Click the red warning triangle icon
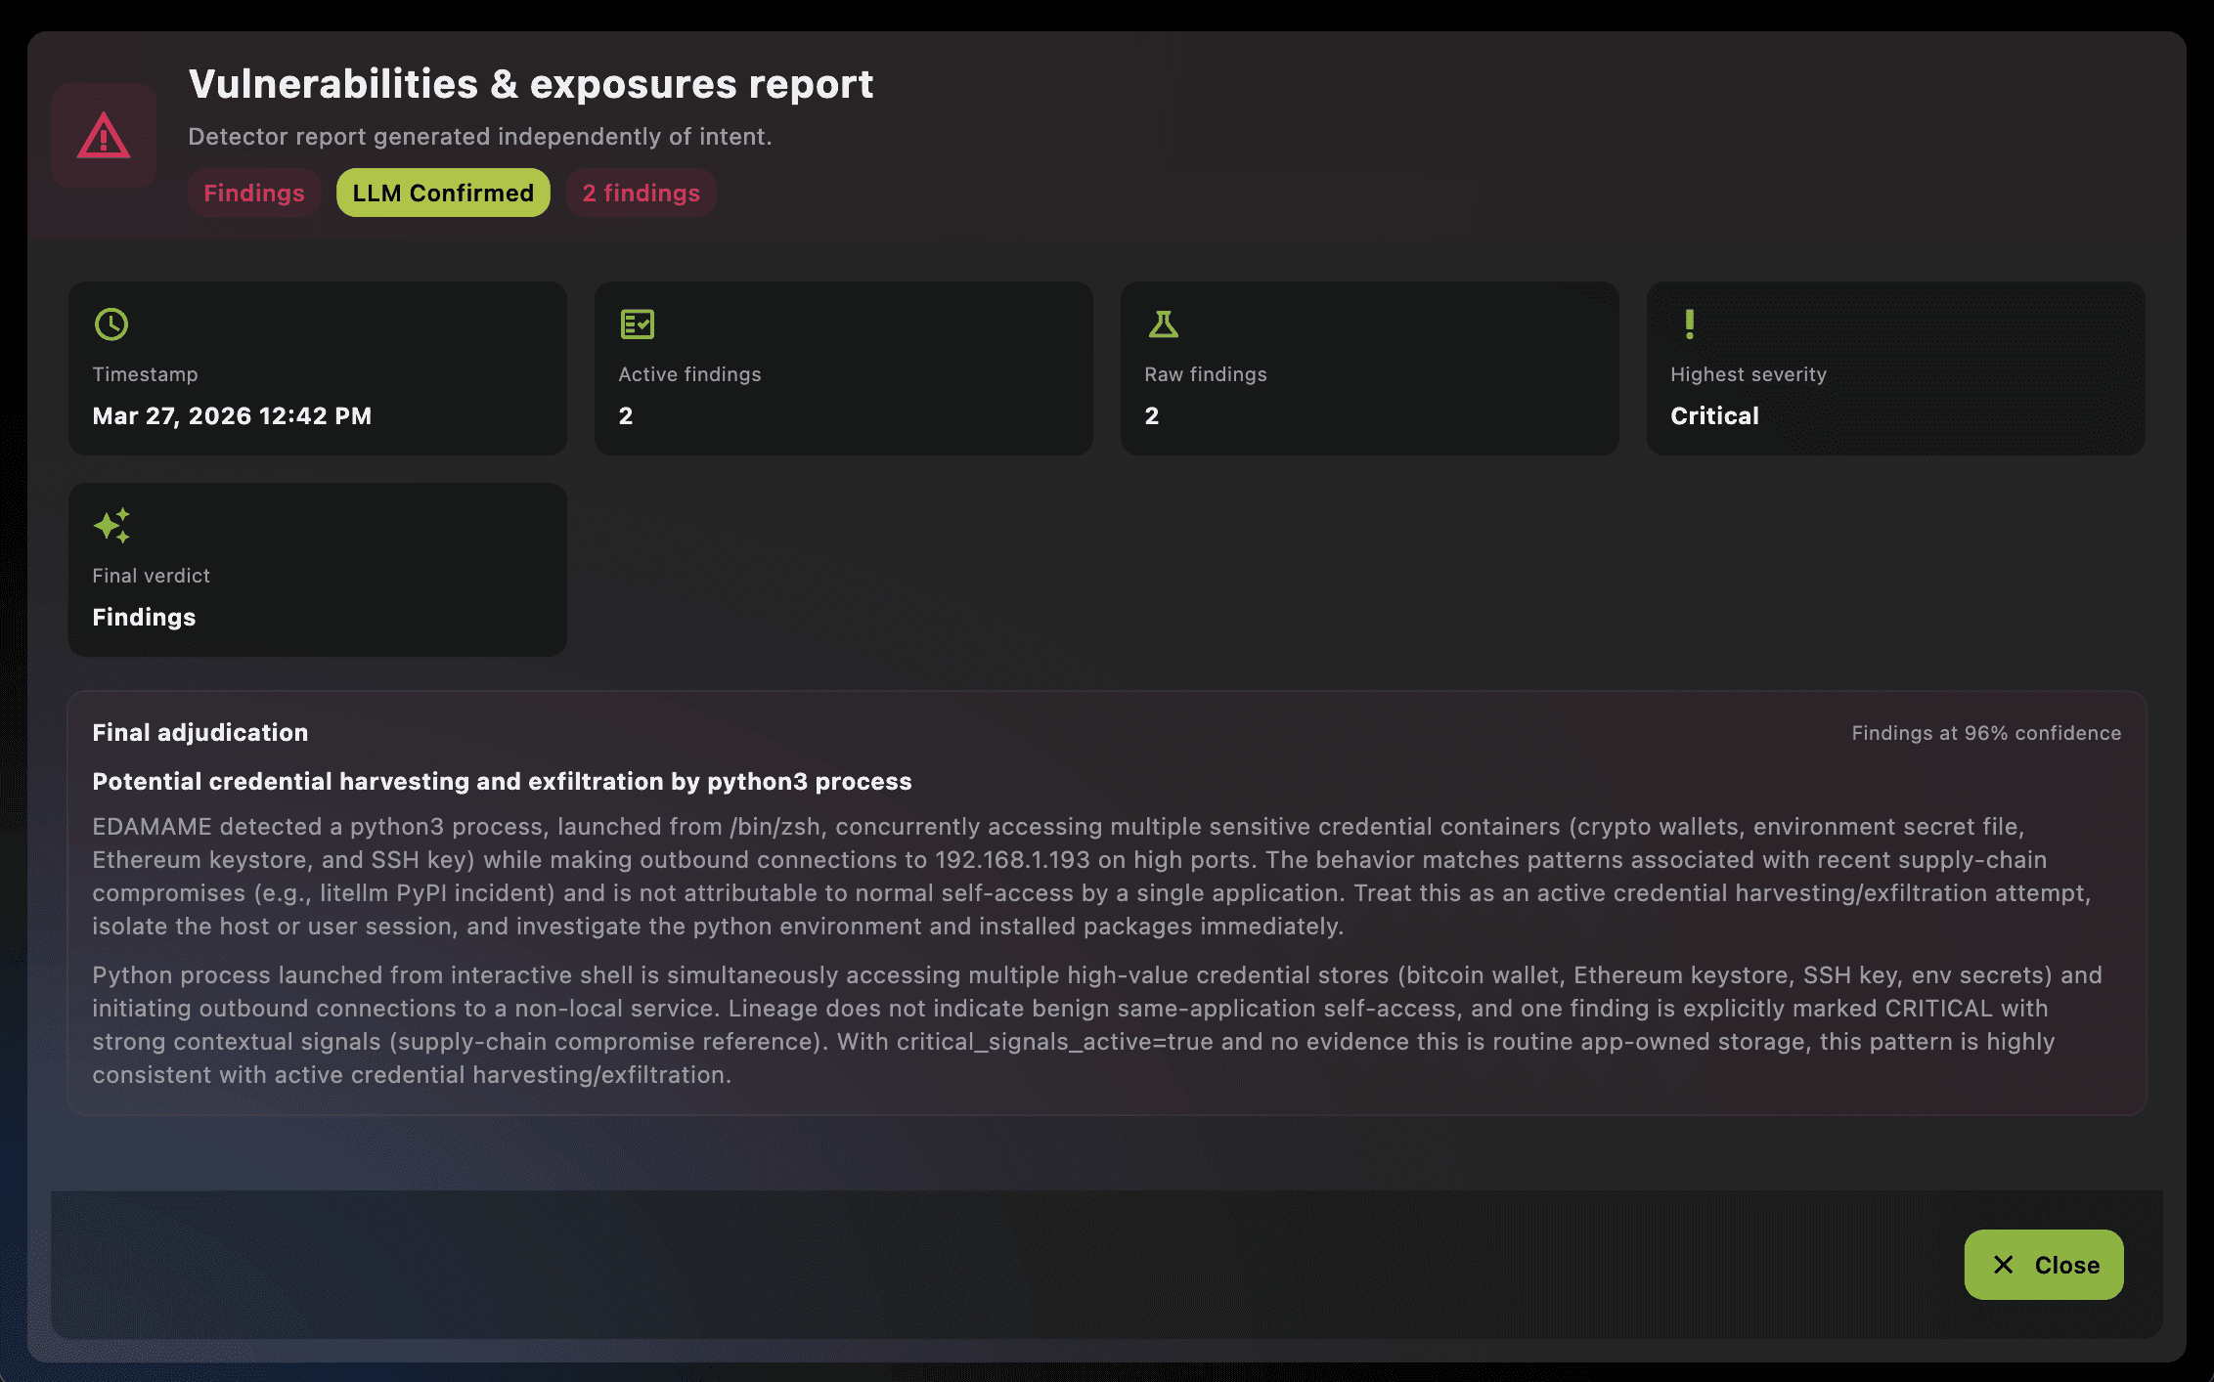The width and height of the screenshot is (2214, 1382). point(104,136)
